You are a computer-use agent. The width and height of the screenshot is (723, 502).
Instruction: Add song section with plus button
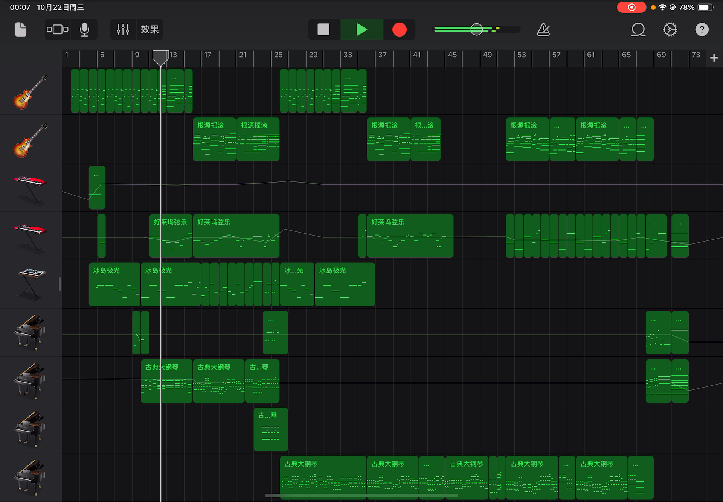pos(714,58)
